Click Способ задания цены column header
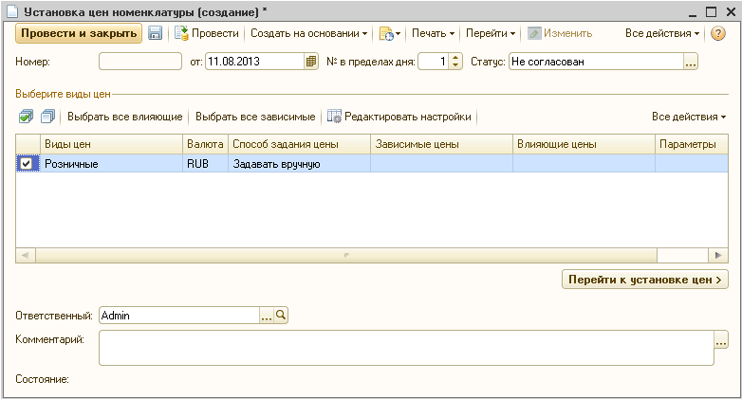The image size is (742, 399). coord(299,144)
